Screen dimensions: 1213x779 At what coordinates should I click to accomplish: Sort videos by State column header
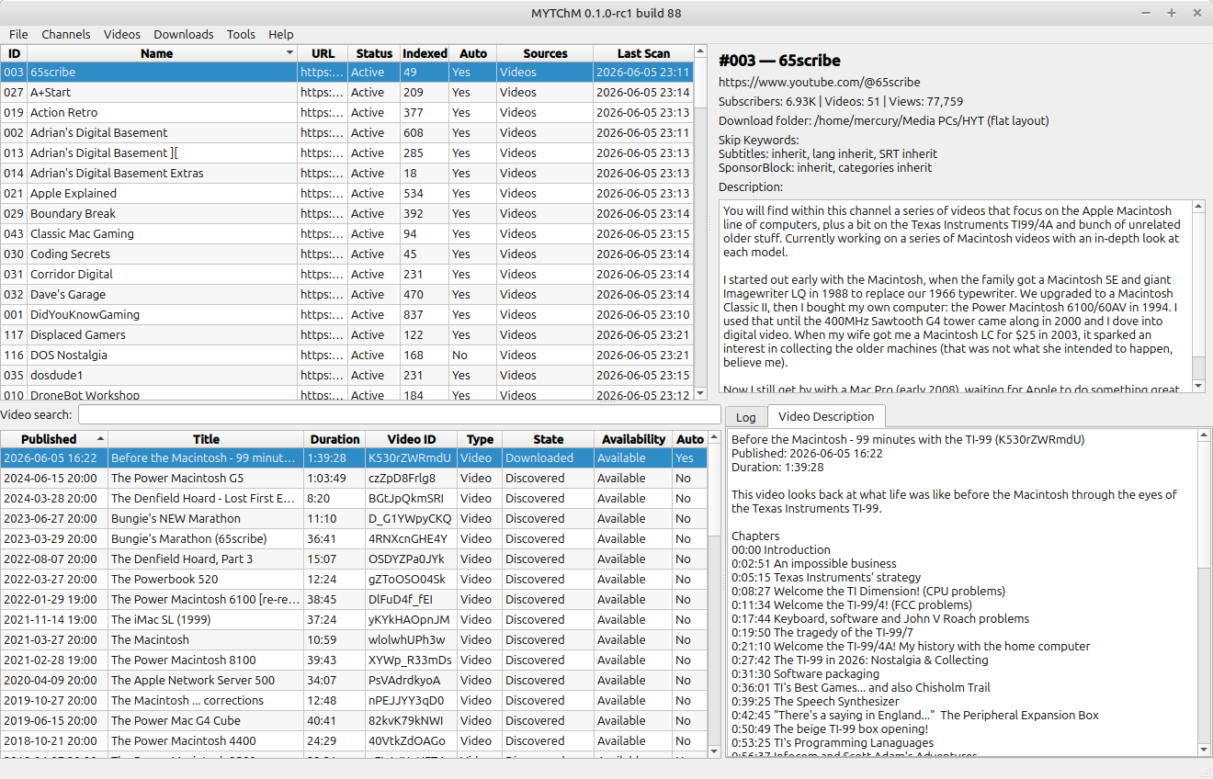click(x=548, y=439)
